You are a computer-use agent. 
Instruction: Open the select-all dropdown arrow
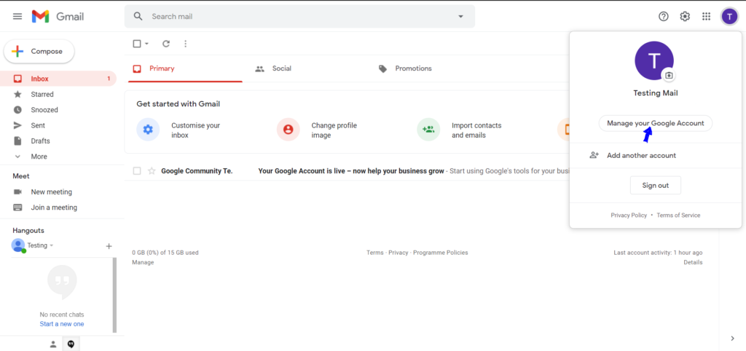pyautogui.click(x=146, y=44)
